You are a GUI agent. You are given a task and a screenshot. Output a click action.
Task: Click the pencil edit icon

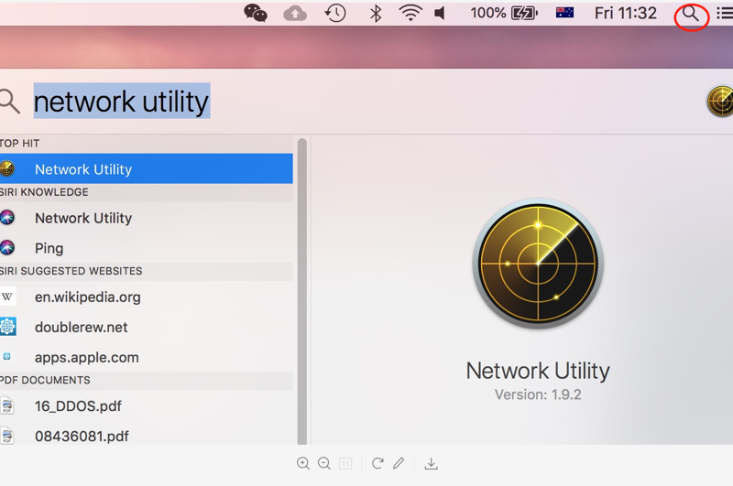(x=399, y=463)
